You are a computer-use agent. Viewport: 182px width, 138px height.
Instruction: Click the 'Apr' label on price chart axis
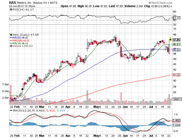pos(68,107)
